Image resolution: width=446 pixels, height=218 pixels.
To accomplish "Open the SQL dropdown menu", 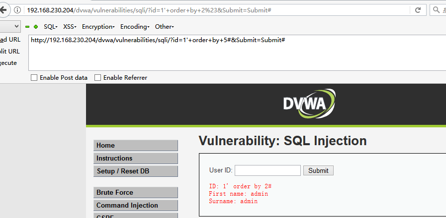I will click(x=50, y=27).
